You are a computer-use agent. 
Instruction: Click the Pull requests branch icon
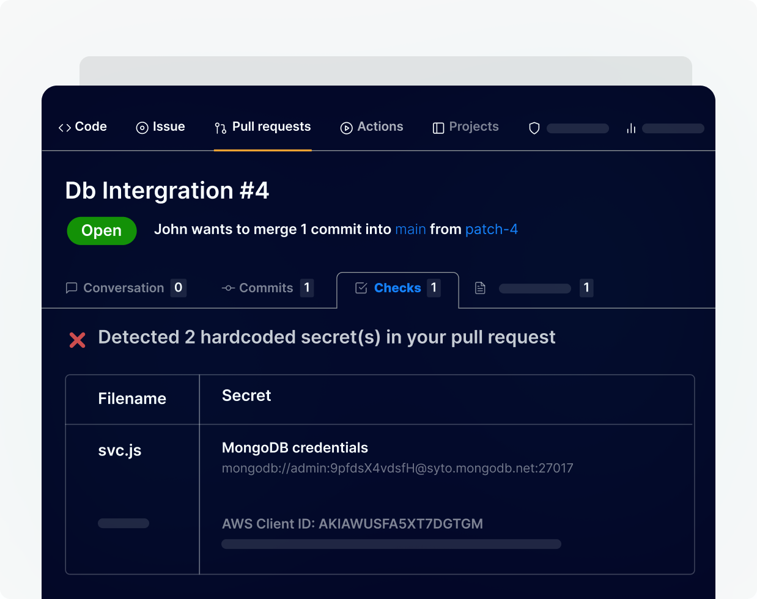[221, 128]
